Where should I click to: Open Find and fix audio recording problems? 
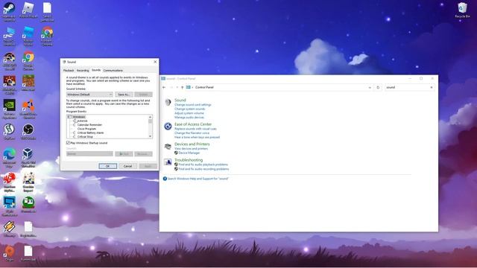203,169
